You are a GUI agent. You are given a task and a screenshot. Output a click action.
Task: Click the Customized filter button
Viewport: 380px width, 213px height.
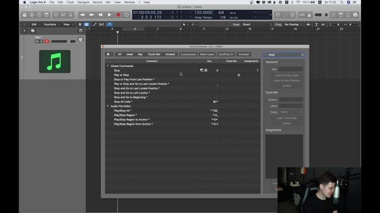point(188,54)
